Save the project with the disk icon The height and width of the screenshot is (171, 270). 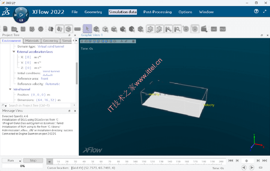tap(23, 29)
